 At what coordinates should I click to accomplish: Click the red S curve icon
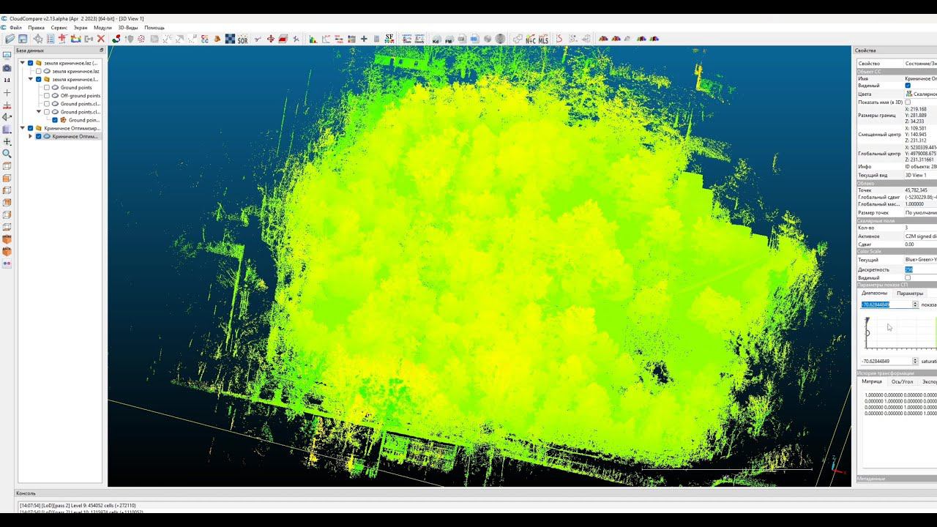(x=560, y=39)
